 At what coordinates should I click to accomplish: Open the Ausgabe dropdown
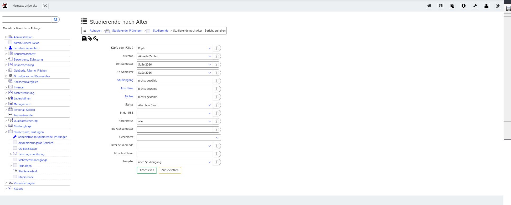pyautogui.click(x=175, y=162)
